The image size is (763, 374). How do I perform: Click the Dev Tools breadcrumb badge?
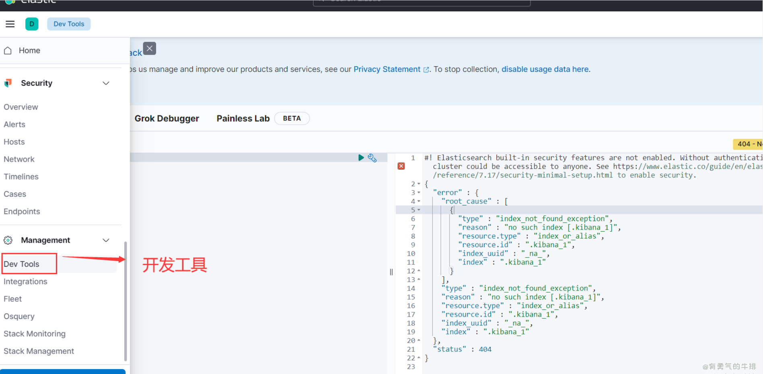click(69, 24)
